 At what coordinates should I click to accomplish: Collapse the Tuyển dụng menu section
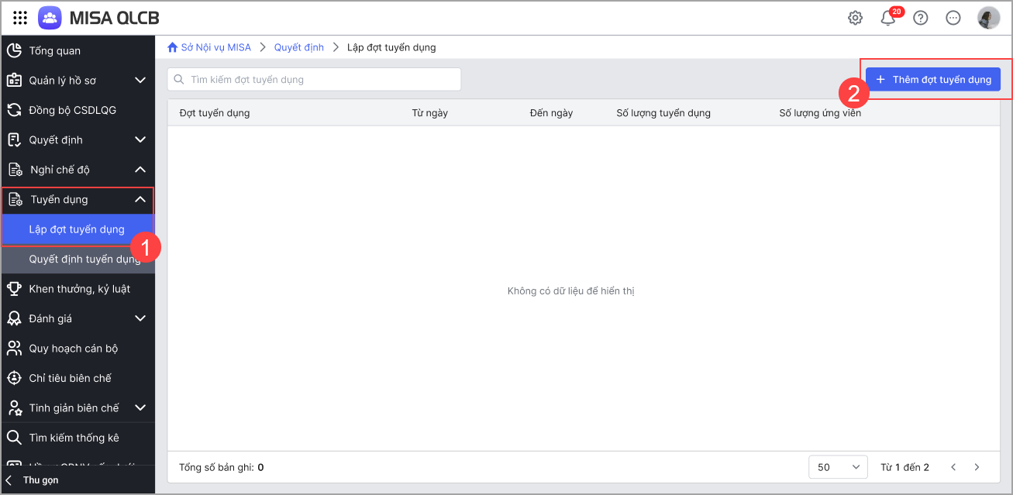pyautogui.click(x=140, y=200)
